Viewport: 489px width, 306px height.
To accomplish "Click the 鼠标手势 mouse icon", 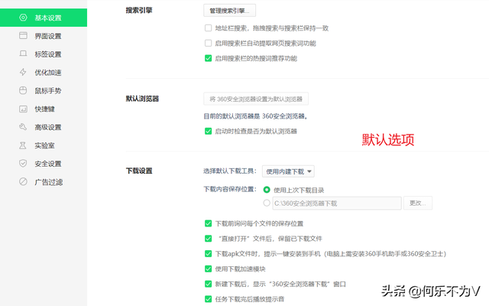I will pos(23,90).
